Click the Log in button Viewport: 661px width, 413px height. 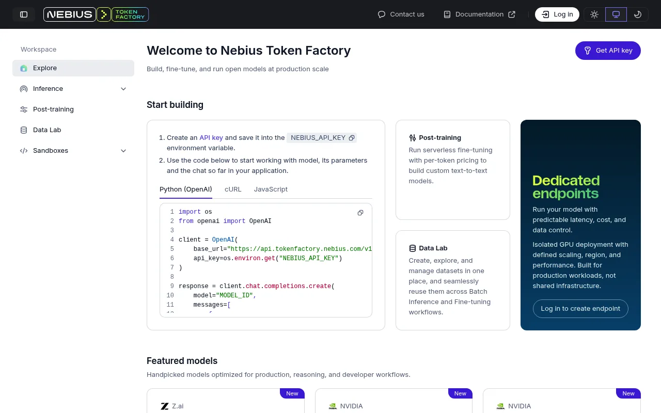(x=557, y=14)
